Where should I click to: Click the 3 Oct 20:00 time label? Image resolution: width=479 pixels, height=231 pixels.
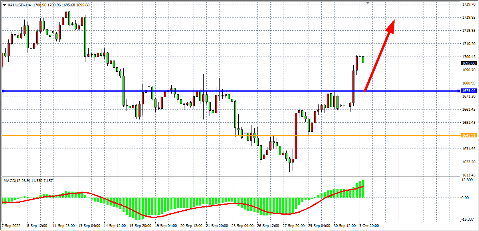(369, 225)
